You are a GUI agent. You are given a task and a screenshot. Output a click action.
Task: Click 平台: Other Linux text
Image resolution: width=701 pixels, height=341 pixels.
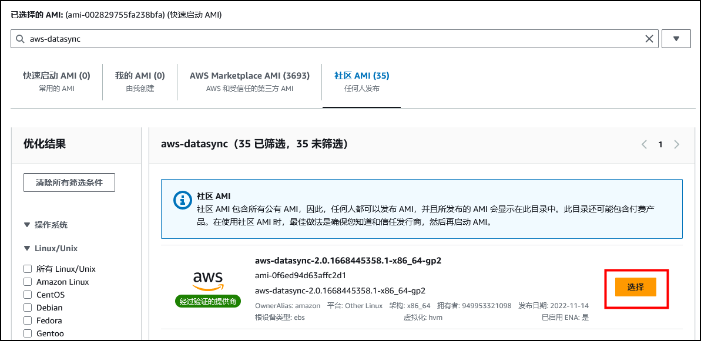(355, 306)
